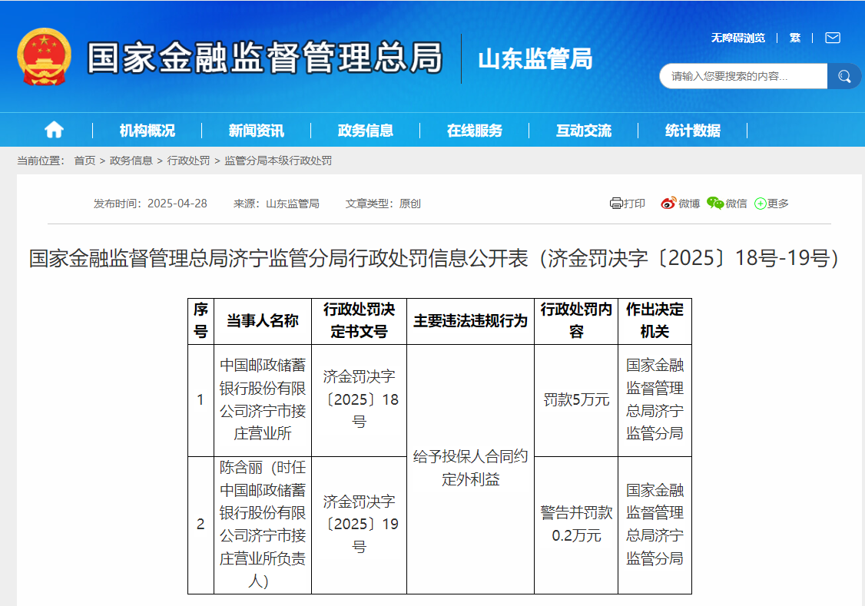Click the green plus 更多 icon
Viewport: 865px width, 606px height.
pos(761,204)
